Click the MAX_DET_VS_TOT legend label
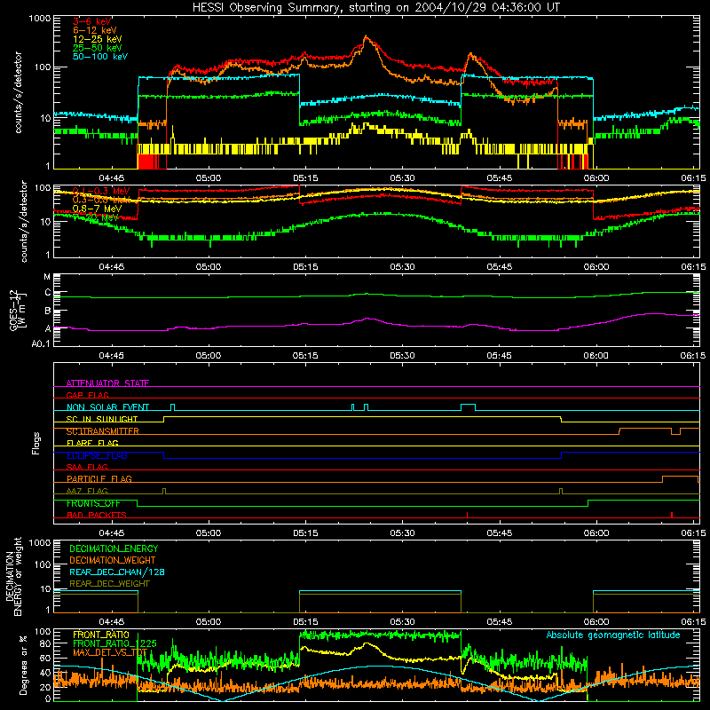Image resolution: width=710 pixels, height=710 pixels. (110, 652)
